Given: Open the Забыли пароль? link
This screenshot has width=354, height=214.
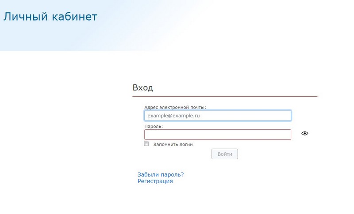Looking at the screenshot, I should [x=161, y=174].
